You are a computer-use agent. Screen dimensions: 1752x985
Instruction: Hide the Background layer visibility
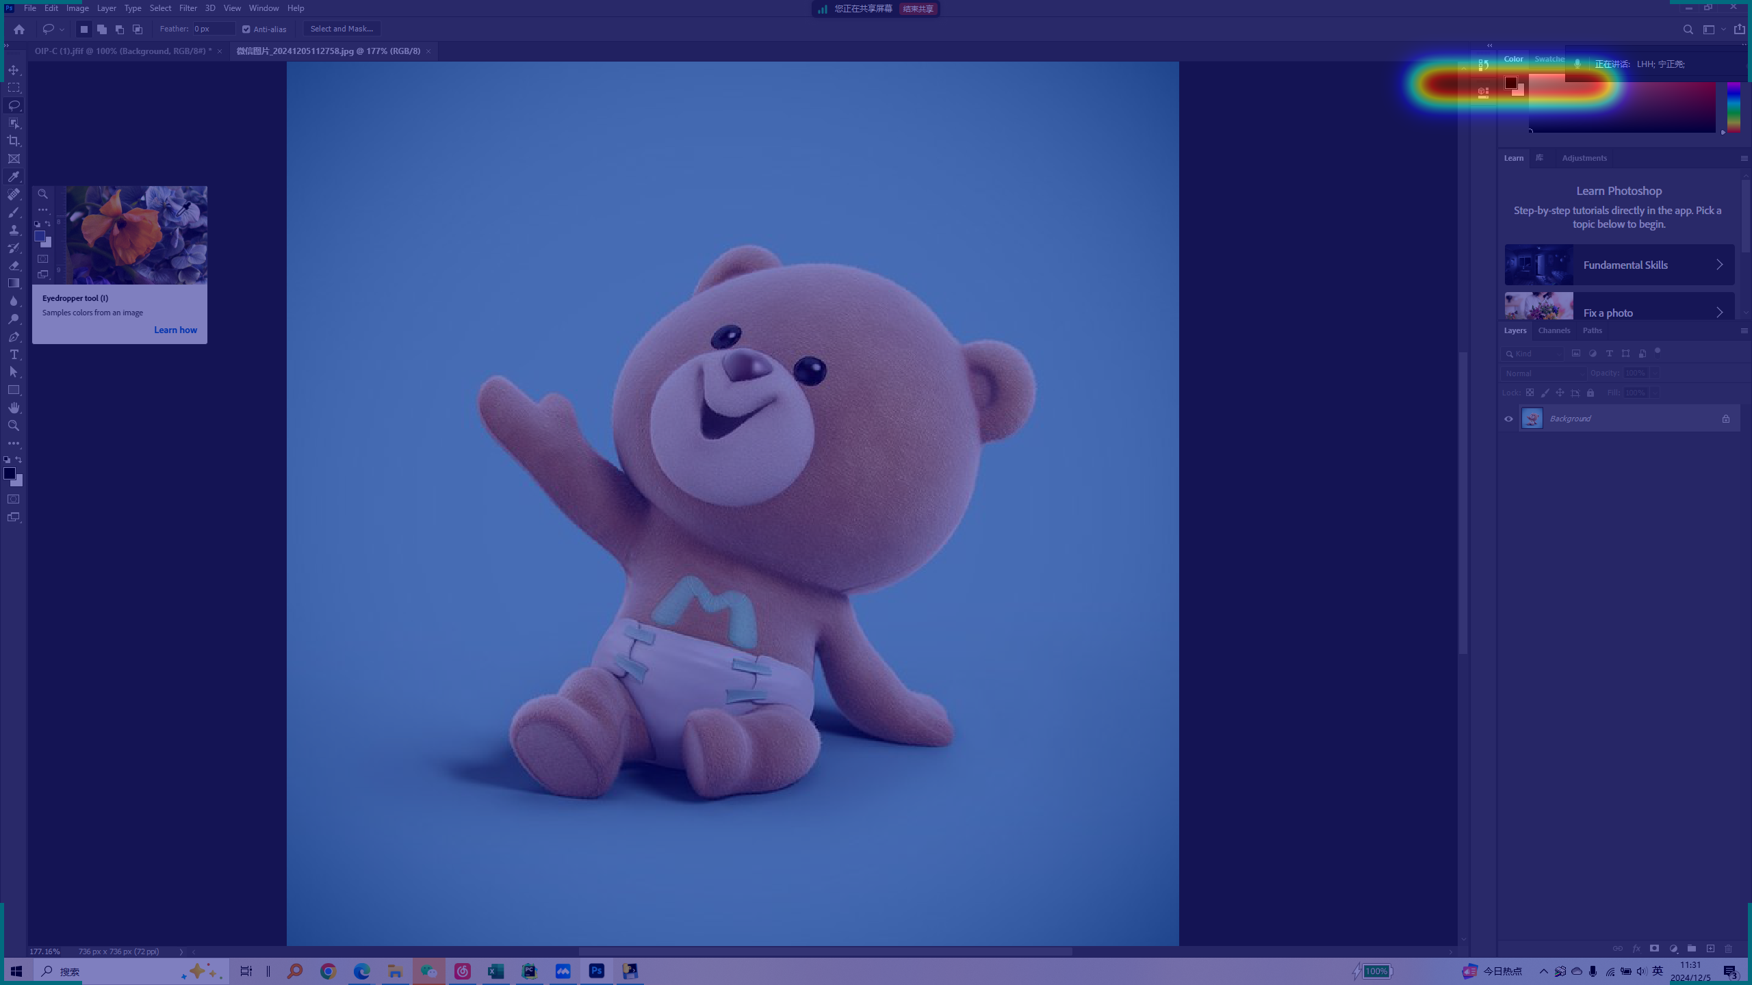click(x=1508, y=419)
